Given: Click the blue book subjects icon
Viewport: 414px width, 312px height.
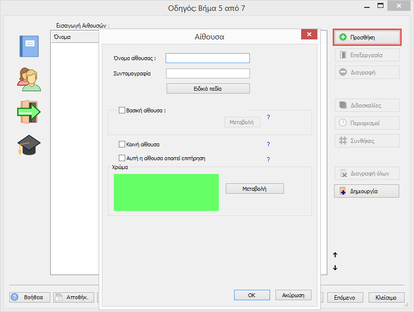Looking at the screenshot, I should (29, 47).
